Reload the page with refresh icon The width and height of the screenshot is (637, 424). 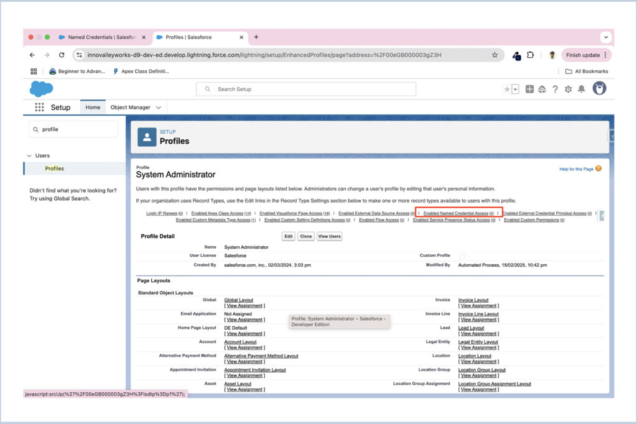click(62, 55)
